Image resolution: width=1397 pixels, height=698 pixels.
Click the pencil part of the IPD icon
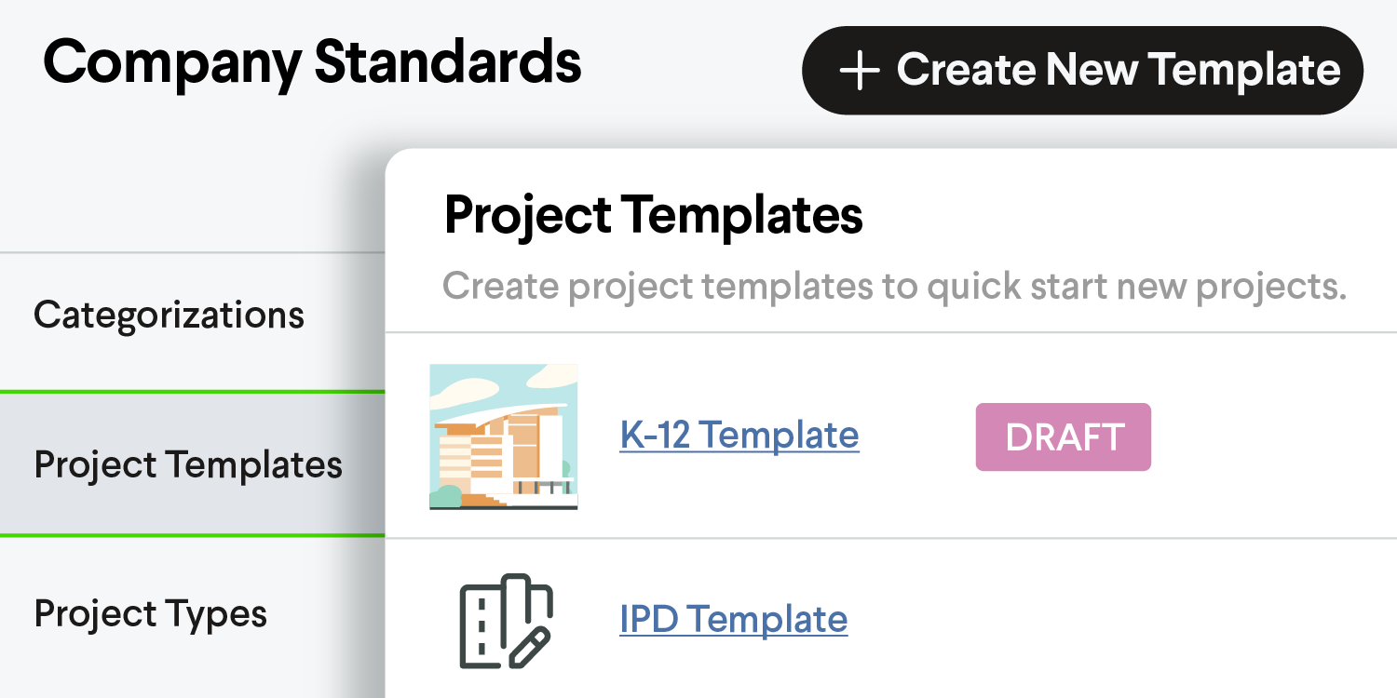click(527, 648)
